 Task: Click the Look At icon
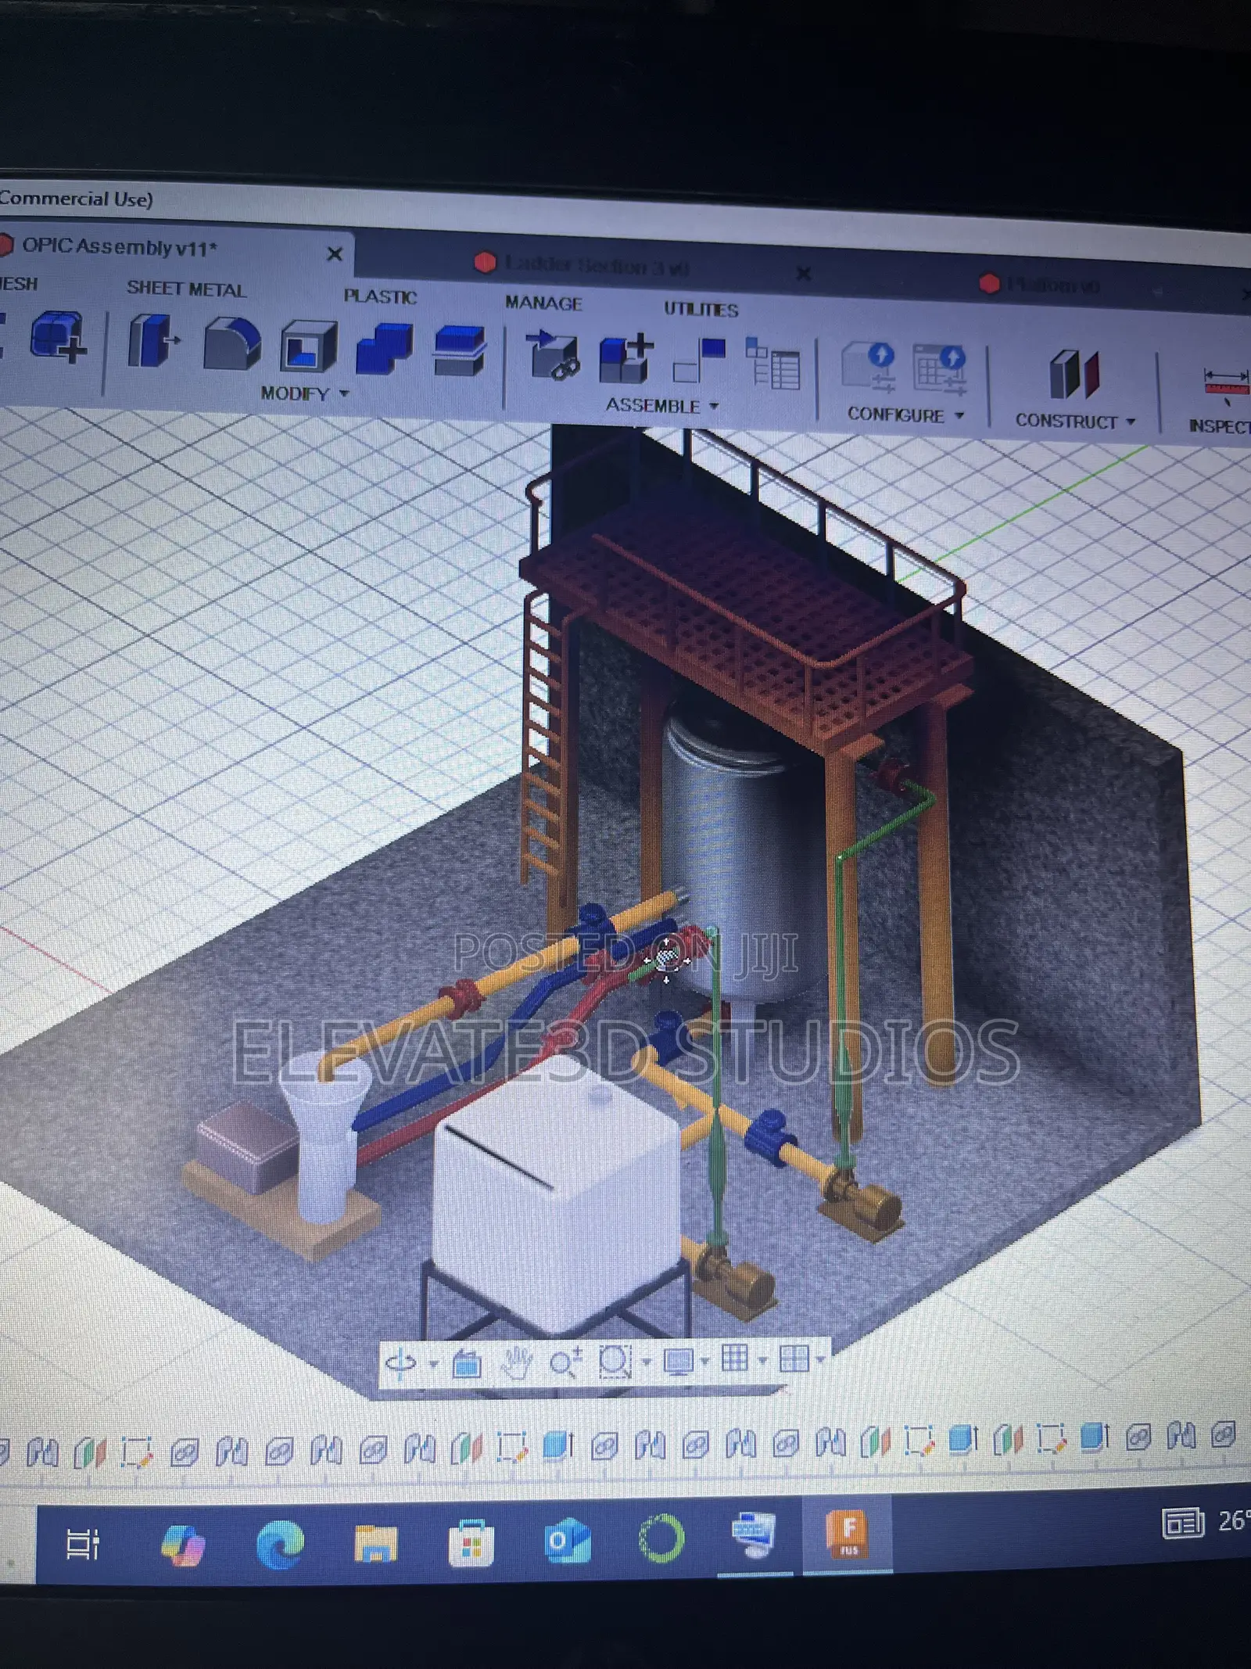(467, 1363)
